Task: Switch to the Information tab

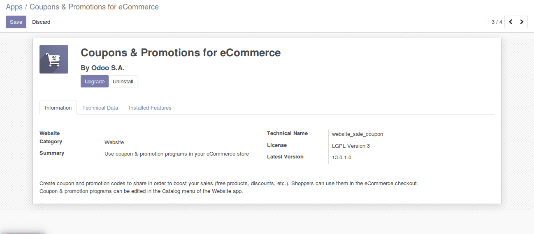Action: (58, 108)
